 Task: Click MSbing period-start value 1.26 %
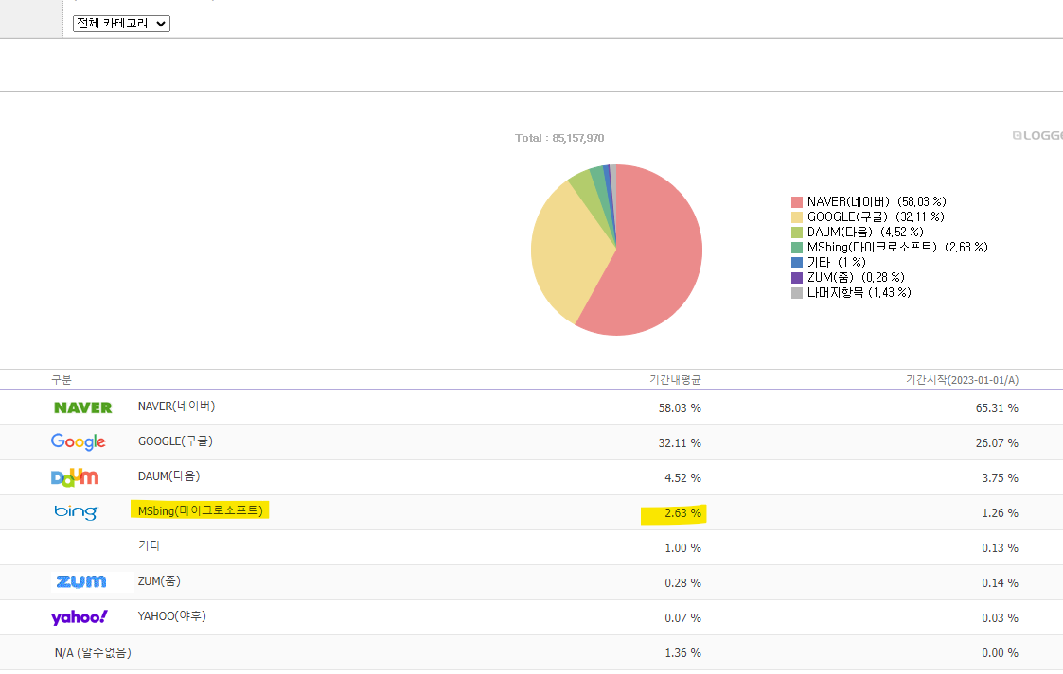coord(1000,513)
